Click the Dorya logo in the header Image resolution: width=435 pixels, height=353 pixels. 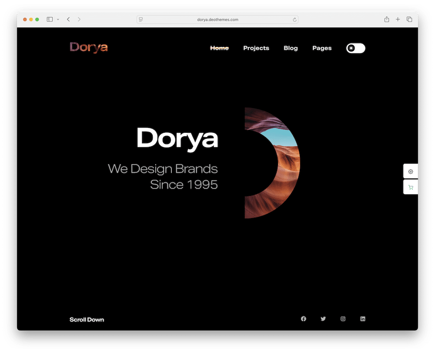89,47
